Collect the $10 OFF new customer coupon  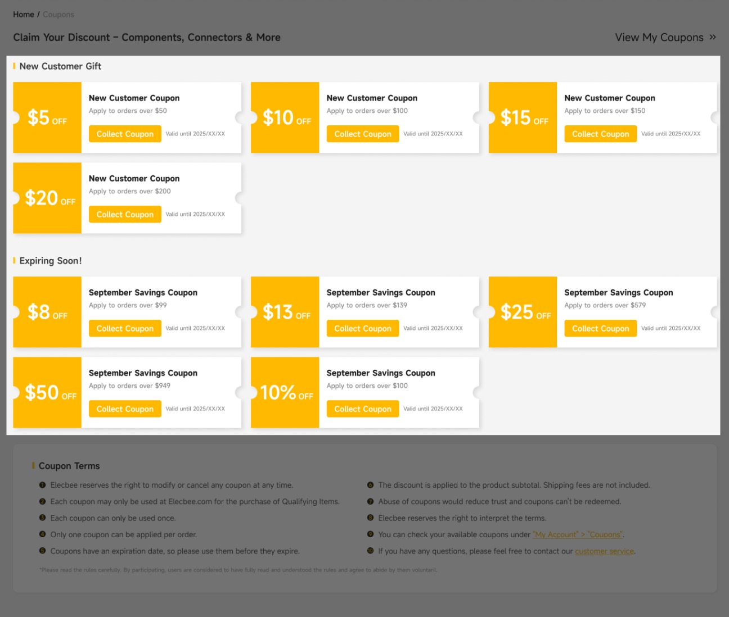[x=363, y=134]
